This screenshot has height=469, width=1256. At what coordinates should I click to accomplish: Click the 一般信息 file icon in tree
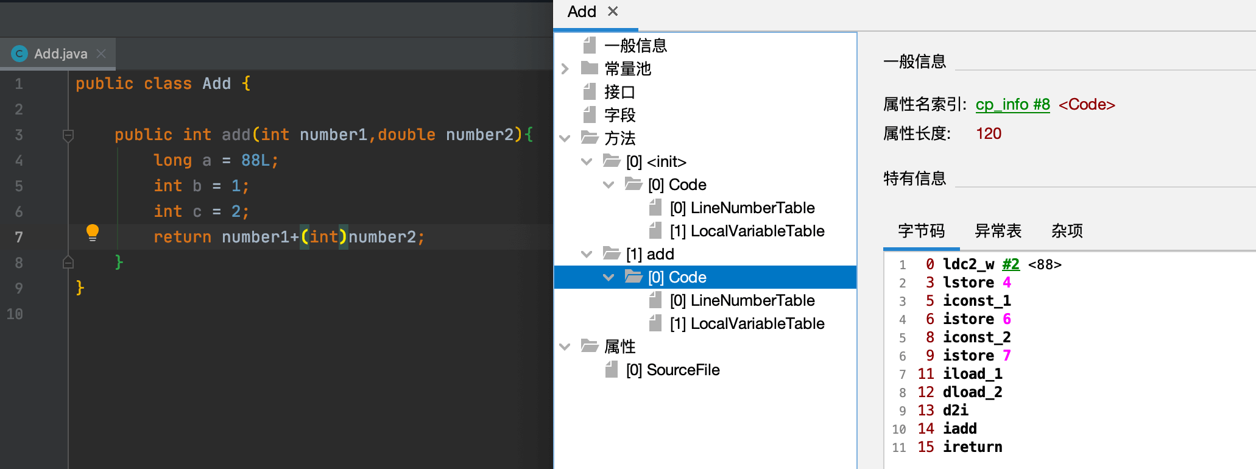590,45
